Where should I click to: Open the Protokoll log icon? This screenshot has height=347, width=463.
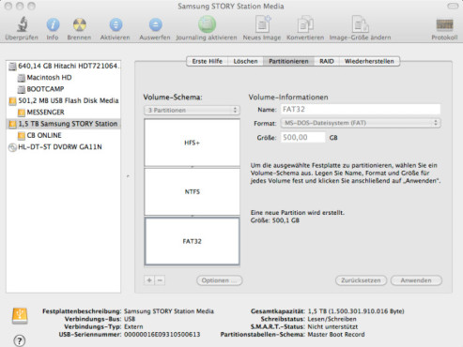[444, 25]
